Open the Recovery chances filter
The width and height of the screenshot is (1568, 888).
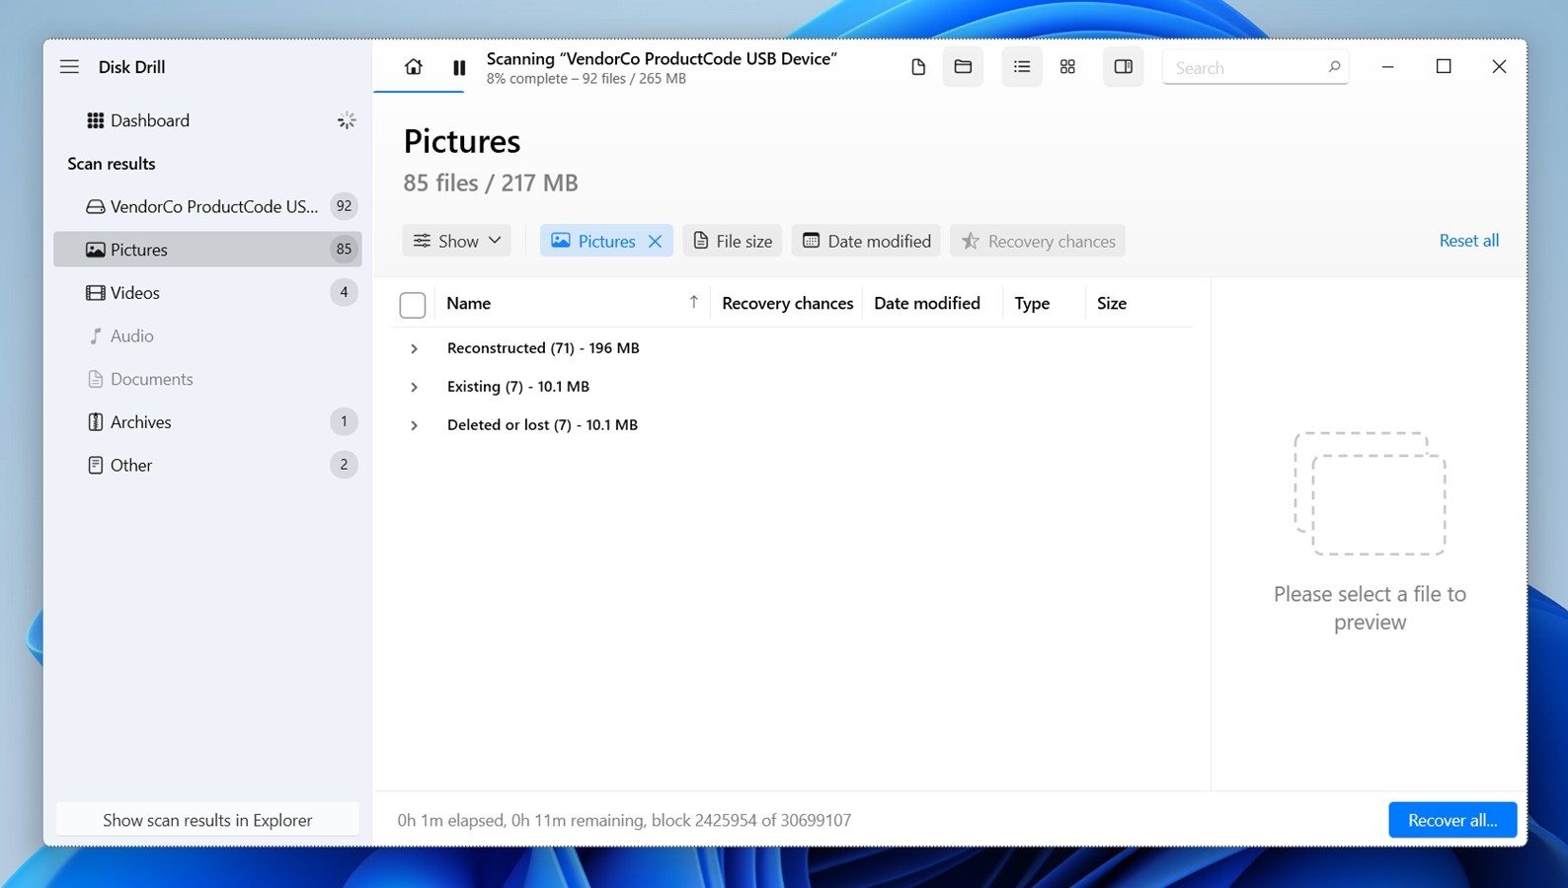[x=1038, y=241]
